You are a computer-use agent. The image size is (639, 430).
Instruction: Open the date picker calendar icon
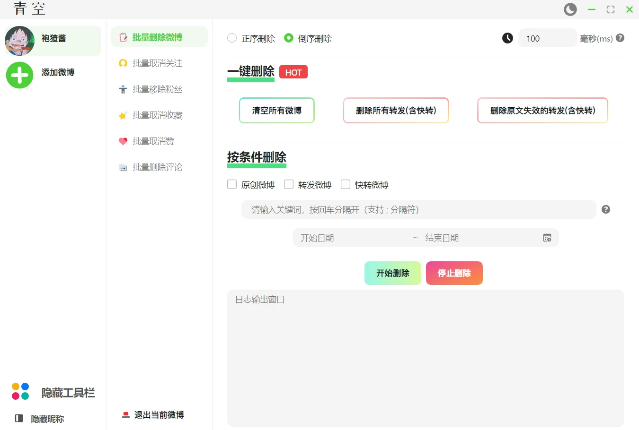click(547, 238)
